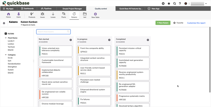Mark report as Favorite
The image size is (211, 107).
[178, 23]
